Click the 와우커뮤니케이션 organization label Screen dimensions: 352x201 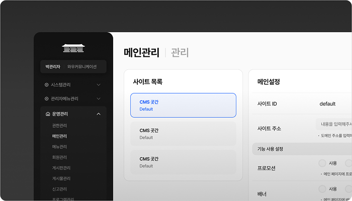pos(82,67)
